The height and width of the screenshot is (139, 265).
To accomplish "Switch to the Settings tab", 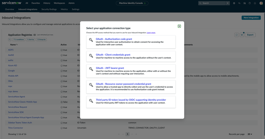I will point(76,9).
